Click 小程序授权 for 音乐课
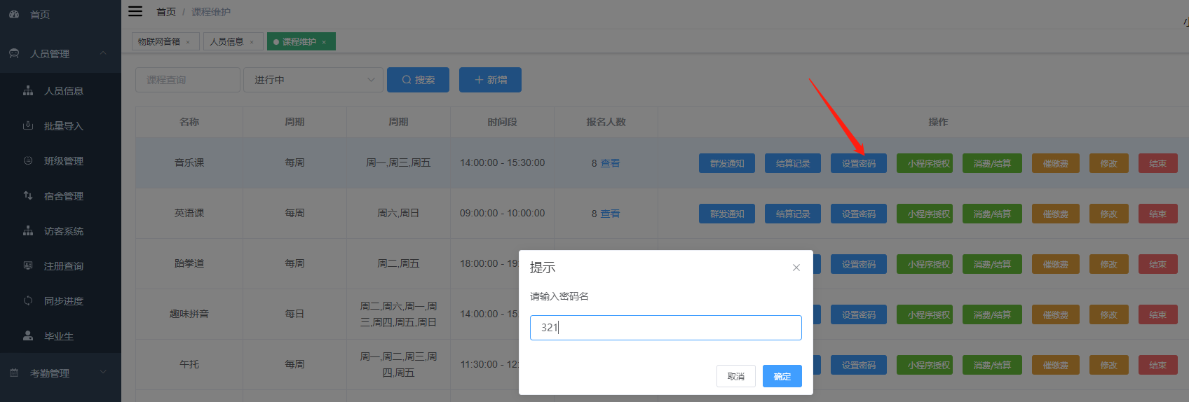This screenshot has width=1189, height=402. 925,163
